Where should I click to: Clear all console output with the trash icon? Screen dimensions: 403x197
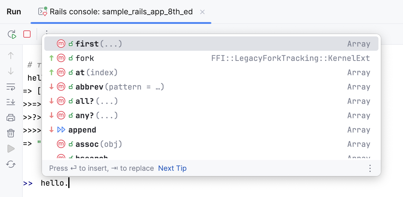pyautogui.click(x=11, y=133)
